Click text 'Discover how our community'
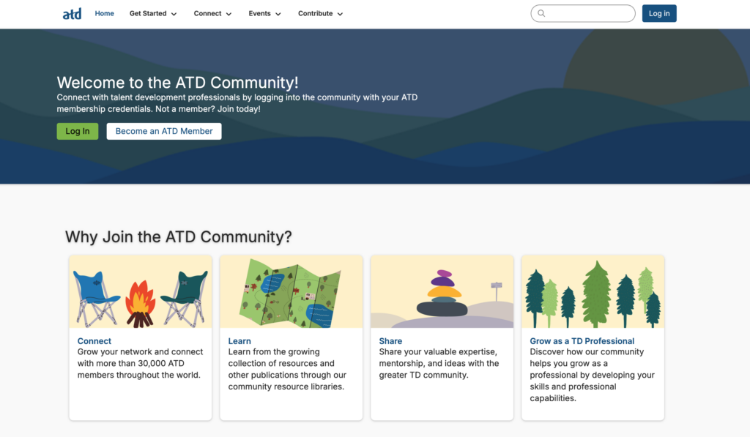Viewport: 750px width, 437px height. (587, 352)
